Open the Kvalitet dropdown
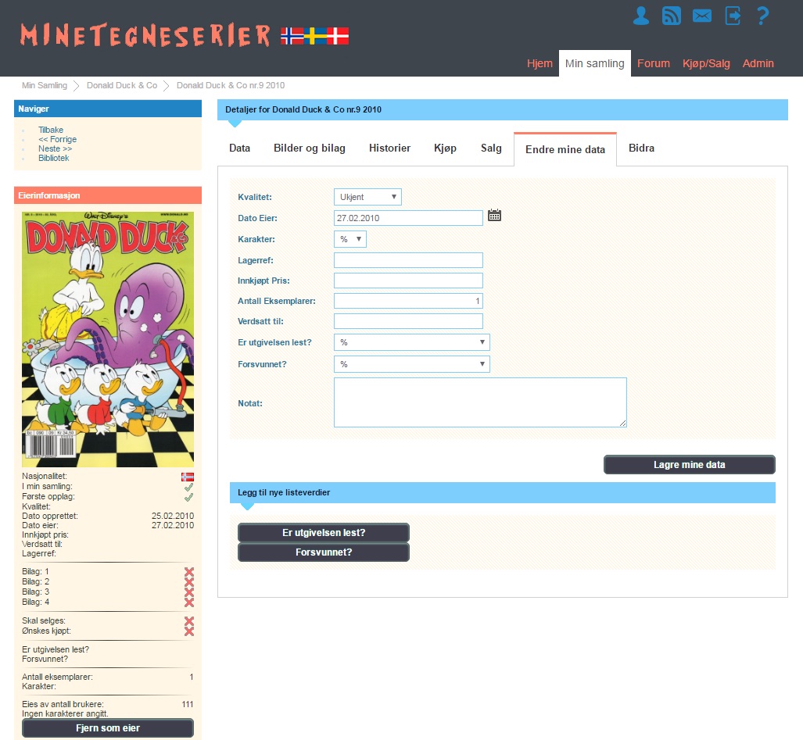This screenshot has width=803, height=740. (367, 197)
